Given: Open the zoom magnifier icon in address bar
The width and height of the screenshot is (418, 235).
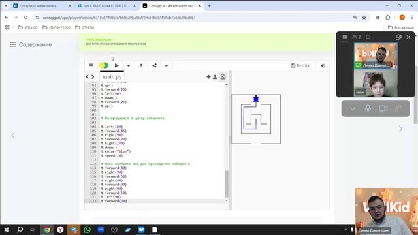Looking at the screenshot, I should tap(355, 18).
